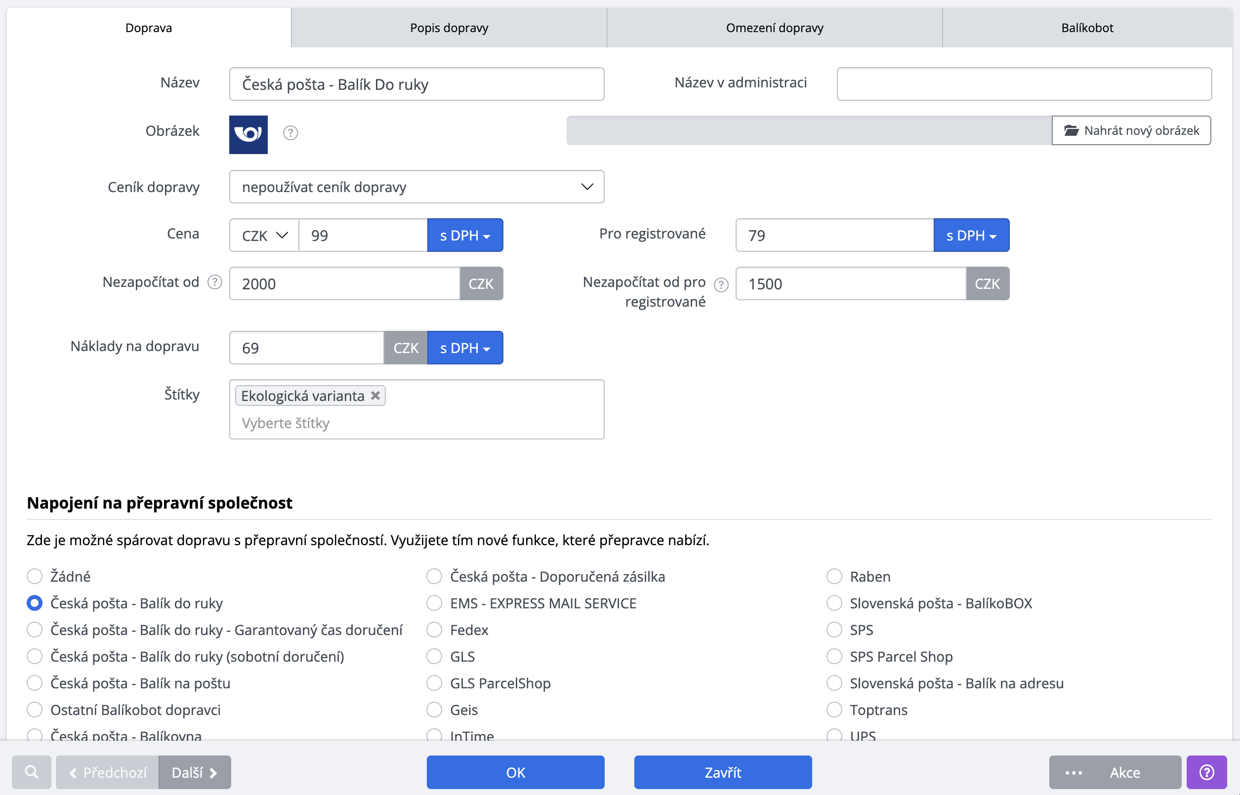Click help icon for Nezapočítat od pro registrované
The width and height of the screenshot is (1240, 795).
click(721, 284)
